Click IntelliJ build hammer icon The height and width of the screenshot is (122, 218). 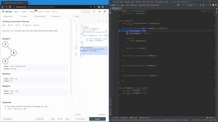183,5
